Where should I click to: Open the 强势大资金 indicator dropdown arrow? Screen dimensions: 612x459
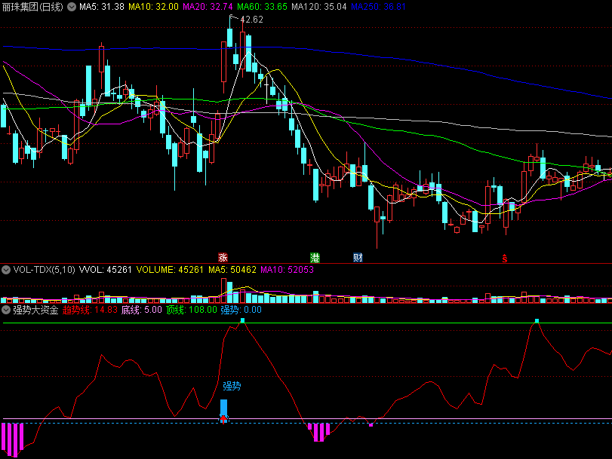pyautogui.click(x=6, y=310)
